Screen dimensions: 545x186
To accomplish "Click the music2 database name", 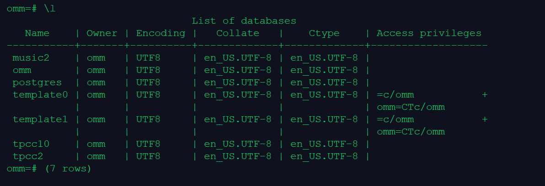I will pyautogui.click(x=31, y=58).
